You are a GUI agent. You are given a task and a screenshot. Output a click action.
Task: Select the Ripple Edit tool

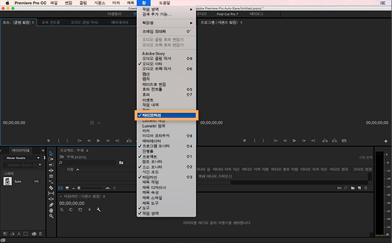pos(51,165)
